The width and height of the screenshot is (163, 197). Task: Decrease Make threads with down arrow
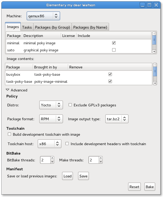(x=101, y=162)
